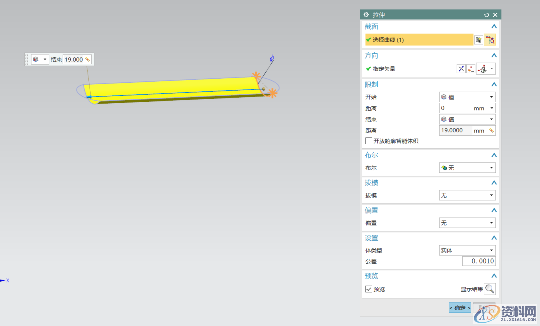The width and height of the screenshot is (540, 326).
Task: Uncheck the 预览 checkbox
Action: 369,289
